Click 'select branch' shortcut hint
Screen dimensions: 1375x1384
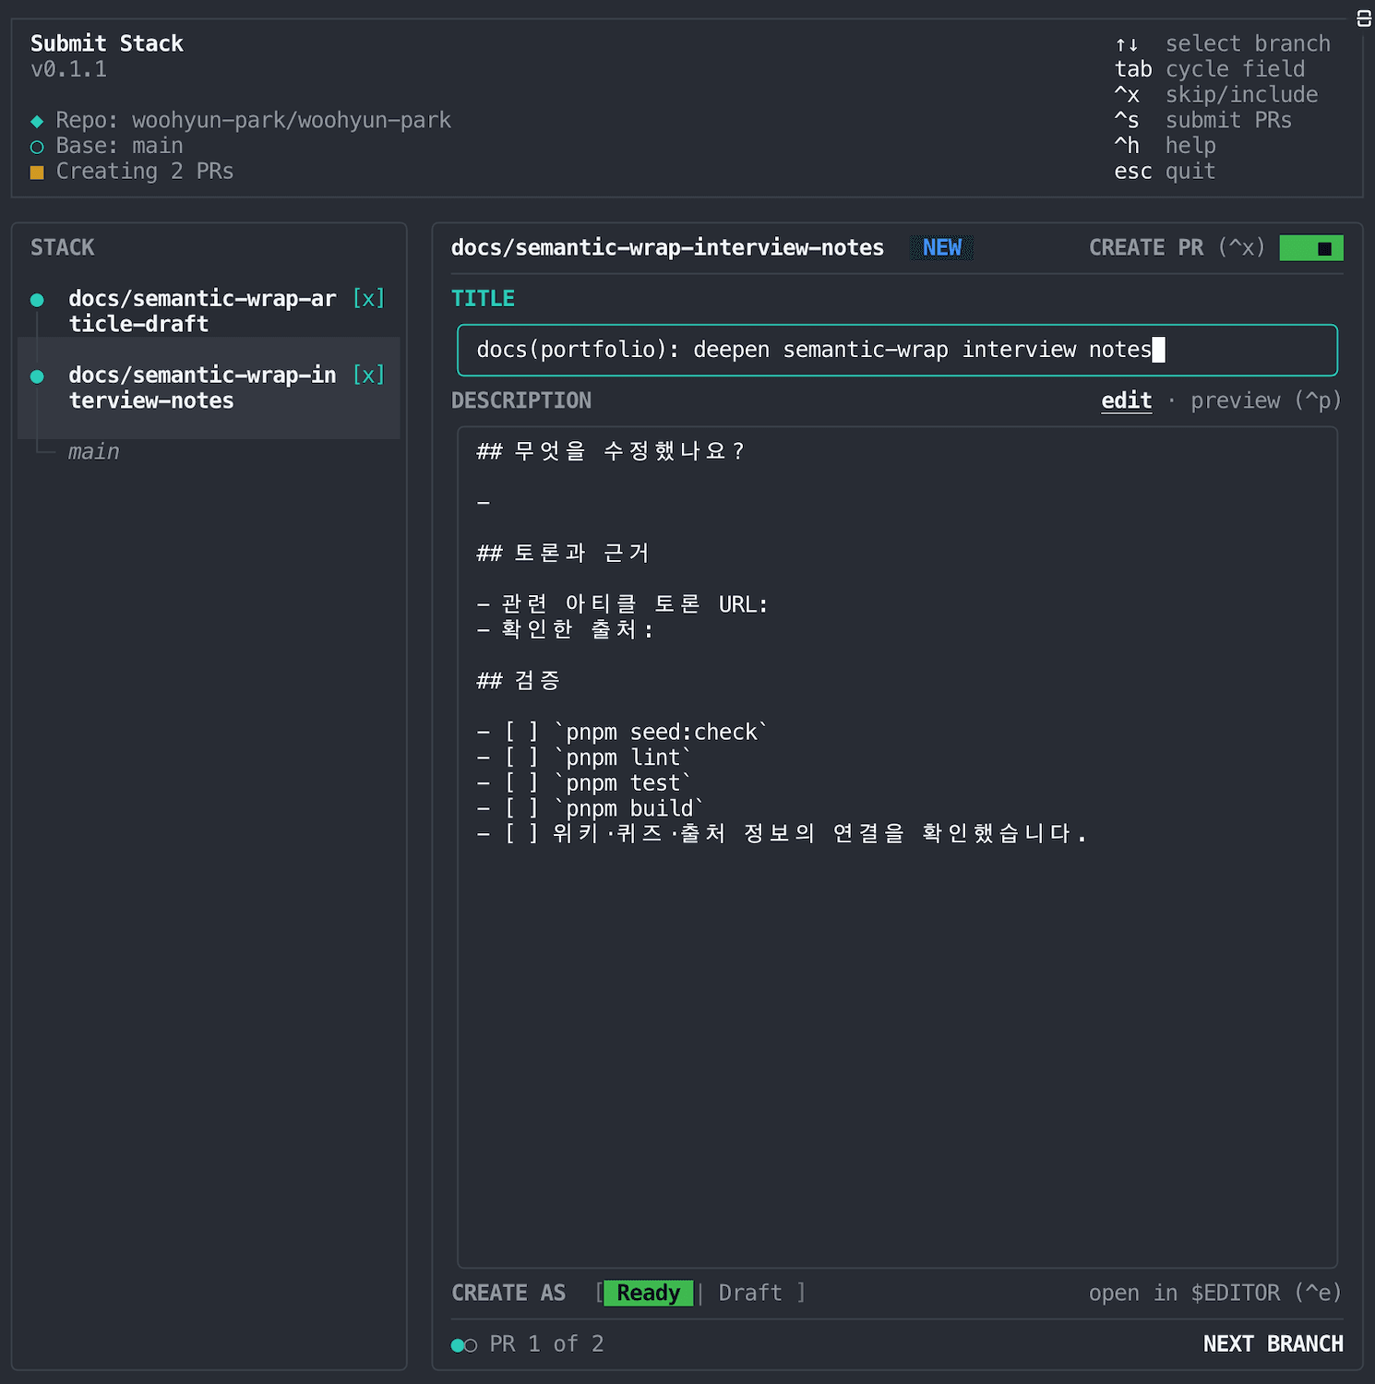click(1248, 43)
